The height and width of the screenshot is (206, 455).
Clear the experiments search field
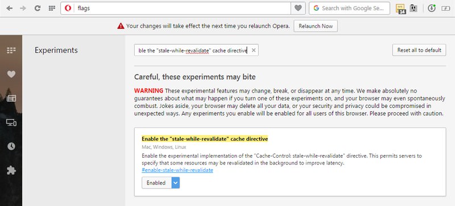coord(253,51)
